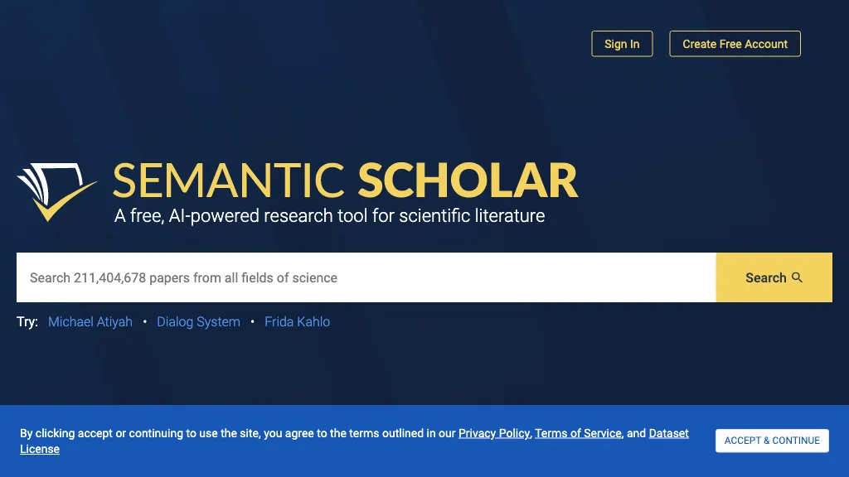Image resolution: width=849 pixels, height=477 pixels.
Task: Click the bold SCHOLAR word in the title
Action: 468,181
